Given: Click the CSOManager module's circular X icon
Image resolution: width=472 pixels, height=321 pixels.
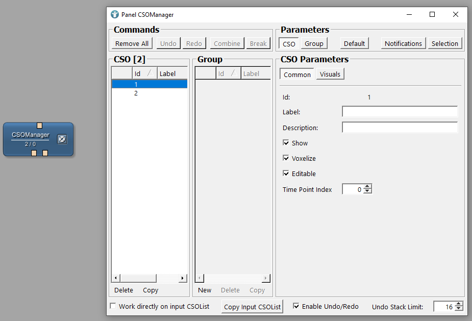Looking at the screenshot, I should click(x=62, y=139).
